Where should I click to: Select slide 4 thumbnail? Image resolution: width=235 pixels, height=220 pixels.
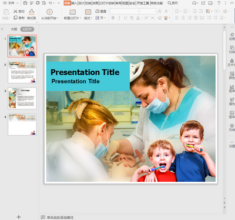point(22,124)
